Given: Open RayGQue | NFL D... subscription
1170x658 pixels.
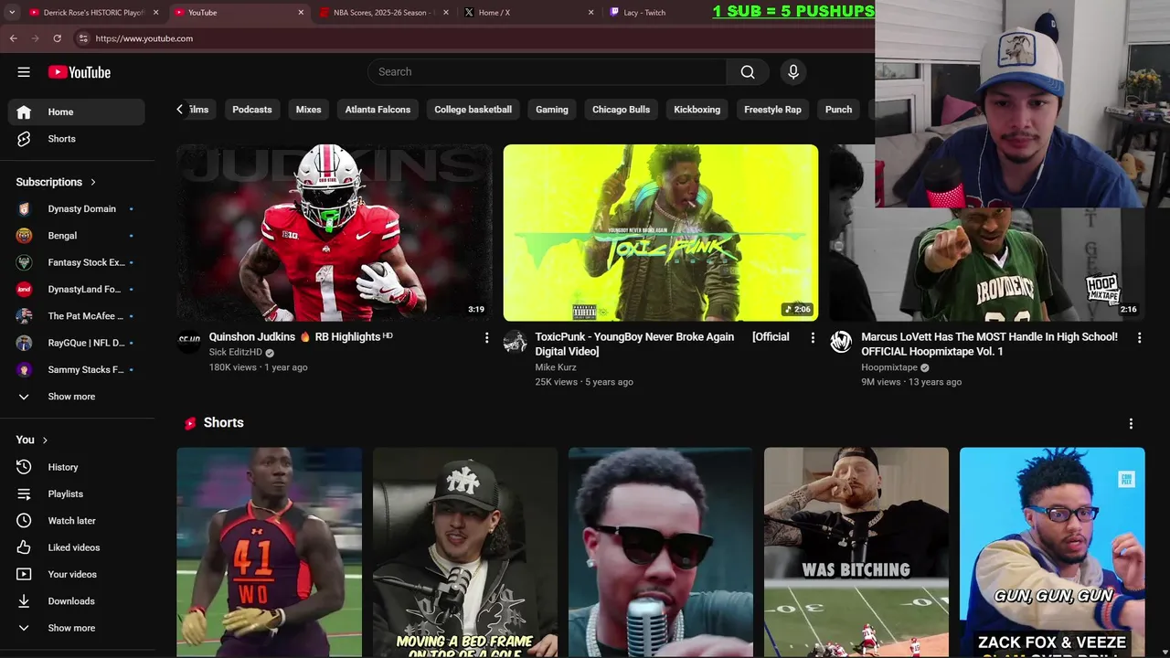Looking at the screenshot, I should (x=76, y=344).
